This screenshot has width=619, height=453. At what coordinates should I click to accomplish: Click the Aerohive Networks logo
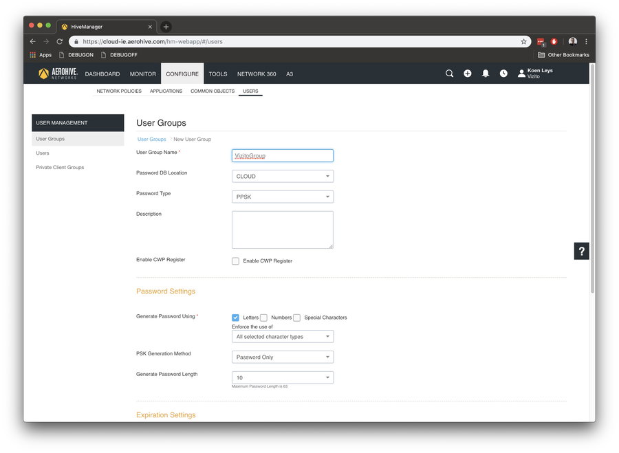(58, 74)
